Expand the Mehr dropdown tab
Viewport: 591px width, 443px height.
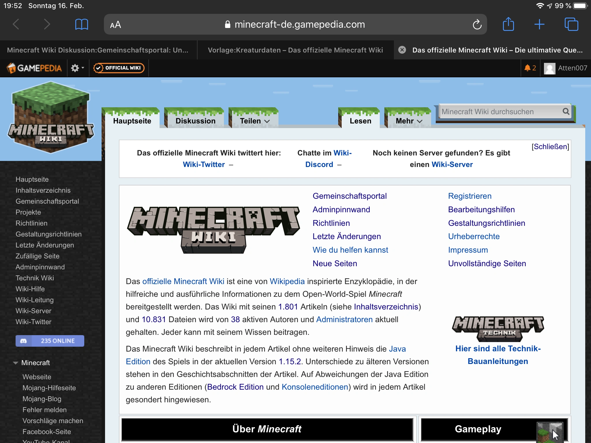pos(409,121)
